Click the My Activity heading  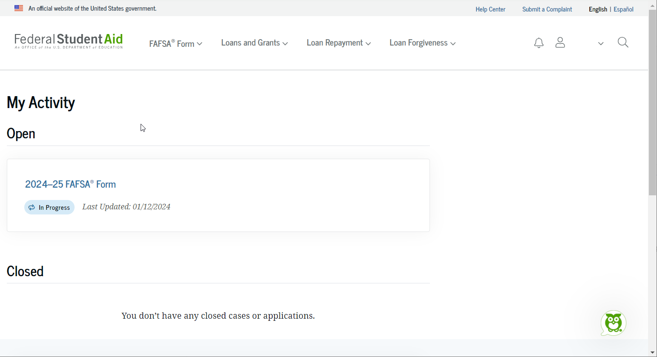click(41, 103)
